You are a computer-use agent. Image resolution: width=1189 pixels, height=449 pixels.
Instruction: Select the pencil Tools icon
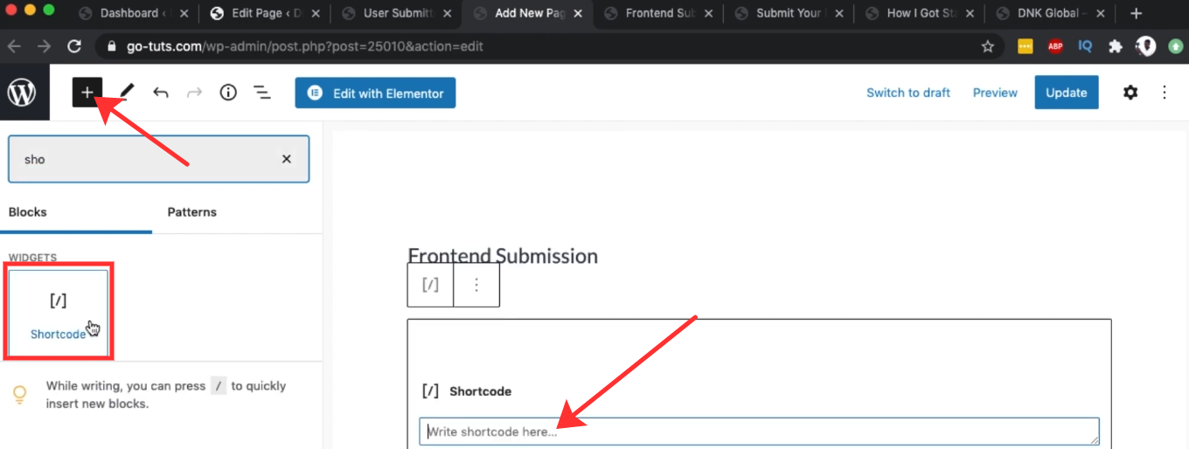127,93
